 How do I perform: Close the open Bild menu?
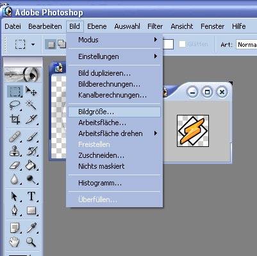tap(74, 26)
